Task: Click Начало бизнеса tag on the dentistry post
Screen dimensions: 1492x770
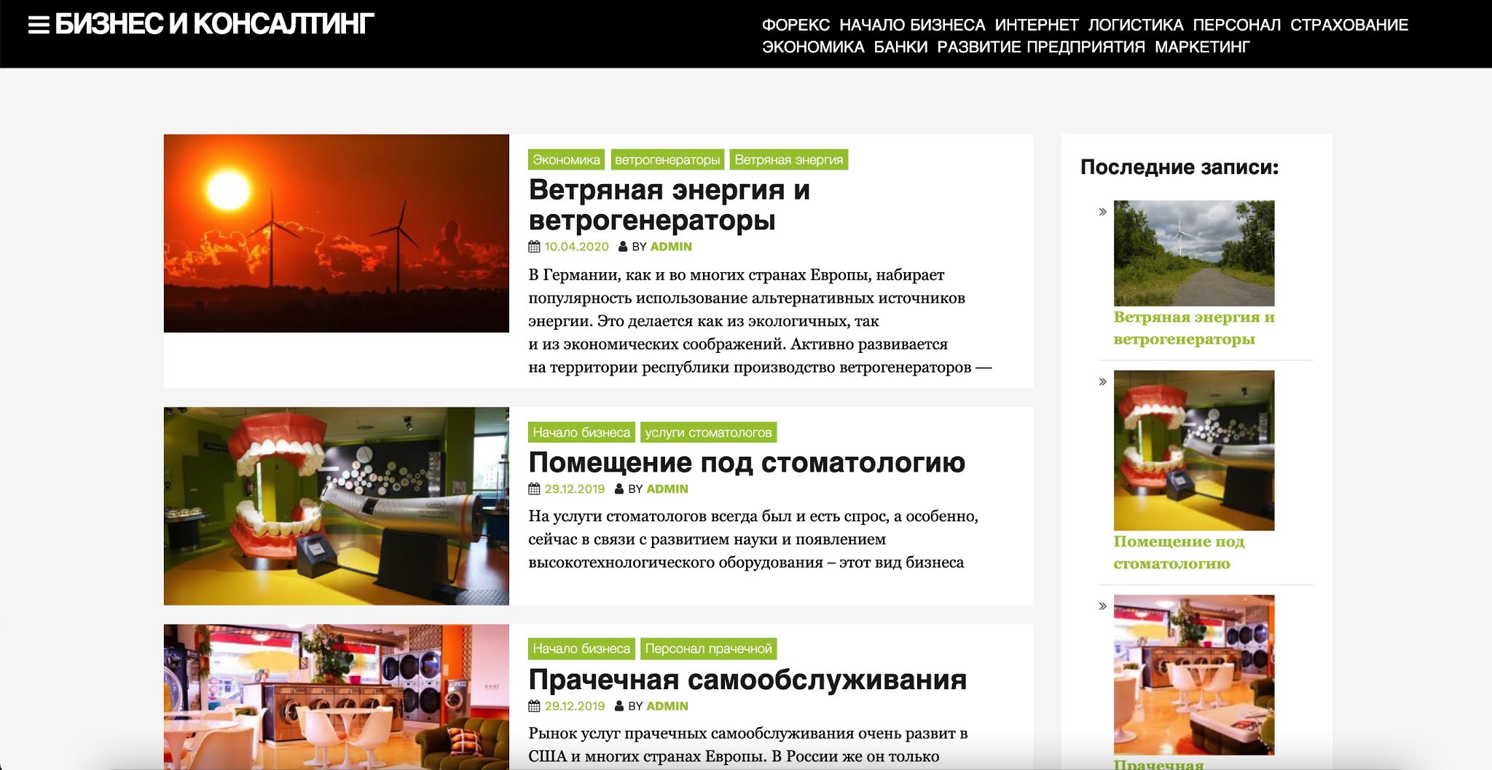Action: tap(581, 432)
